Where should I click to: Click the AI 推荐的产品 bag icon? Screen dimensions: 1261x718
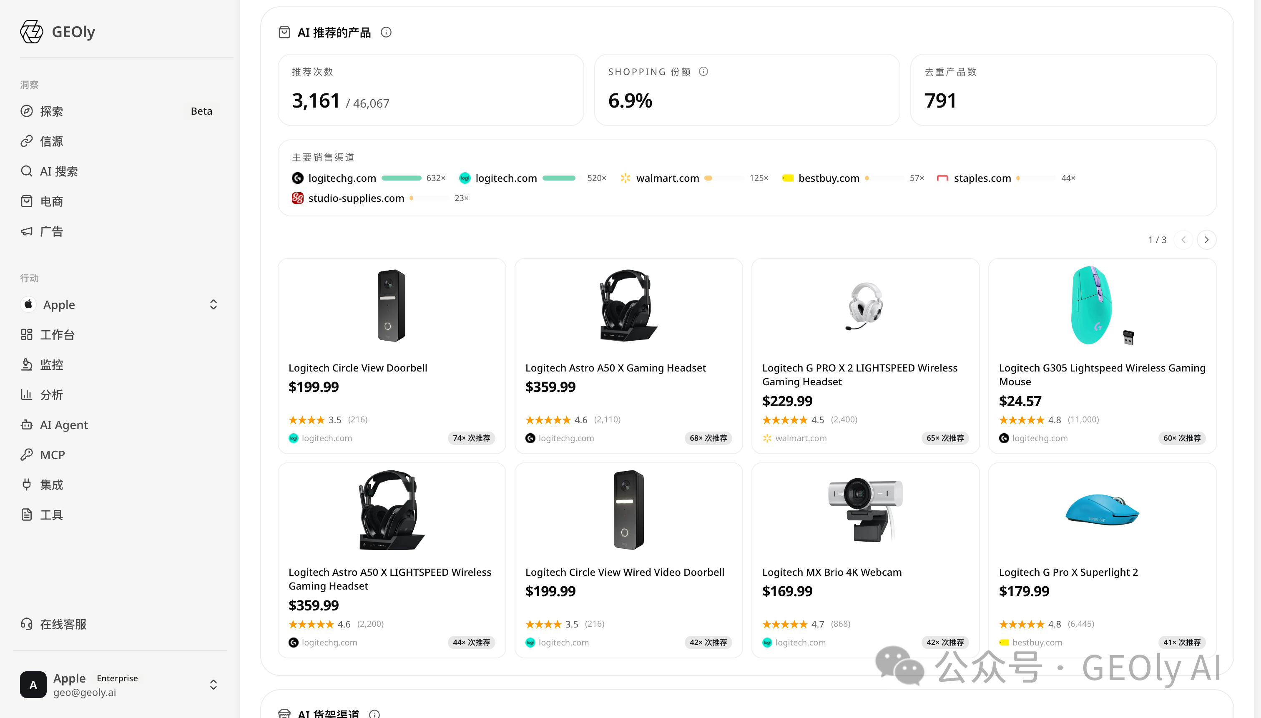(x=284, y=32)
